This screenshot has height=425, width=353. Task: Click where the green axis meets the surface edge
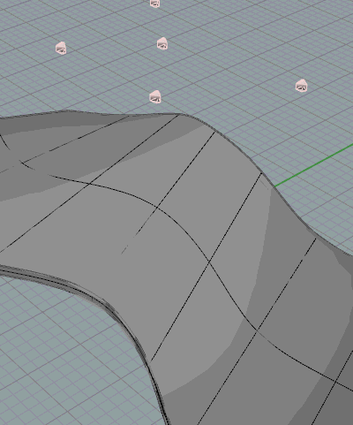[274, 186]
